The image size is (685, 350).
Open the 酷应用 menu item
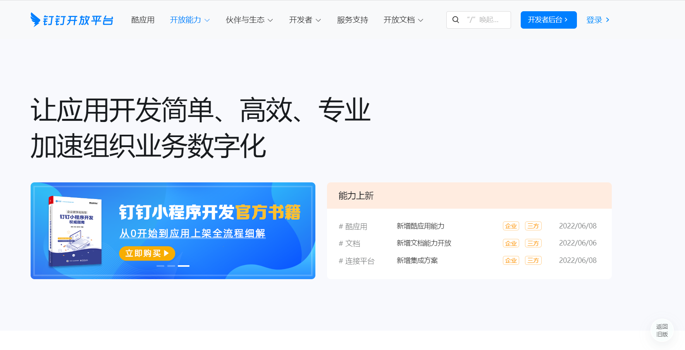(x=143, y=20)
